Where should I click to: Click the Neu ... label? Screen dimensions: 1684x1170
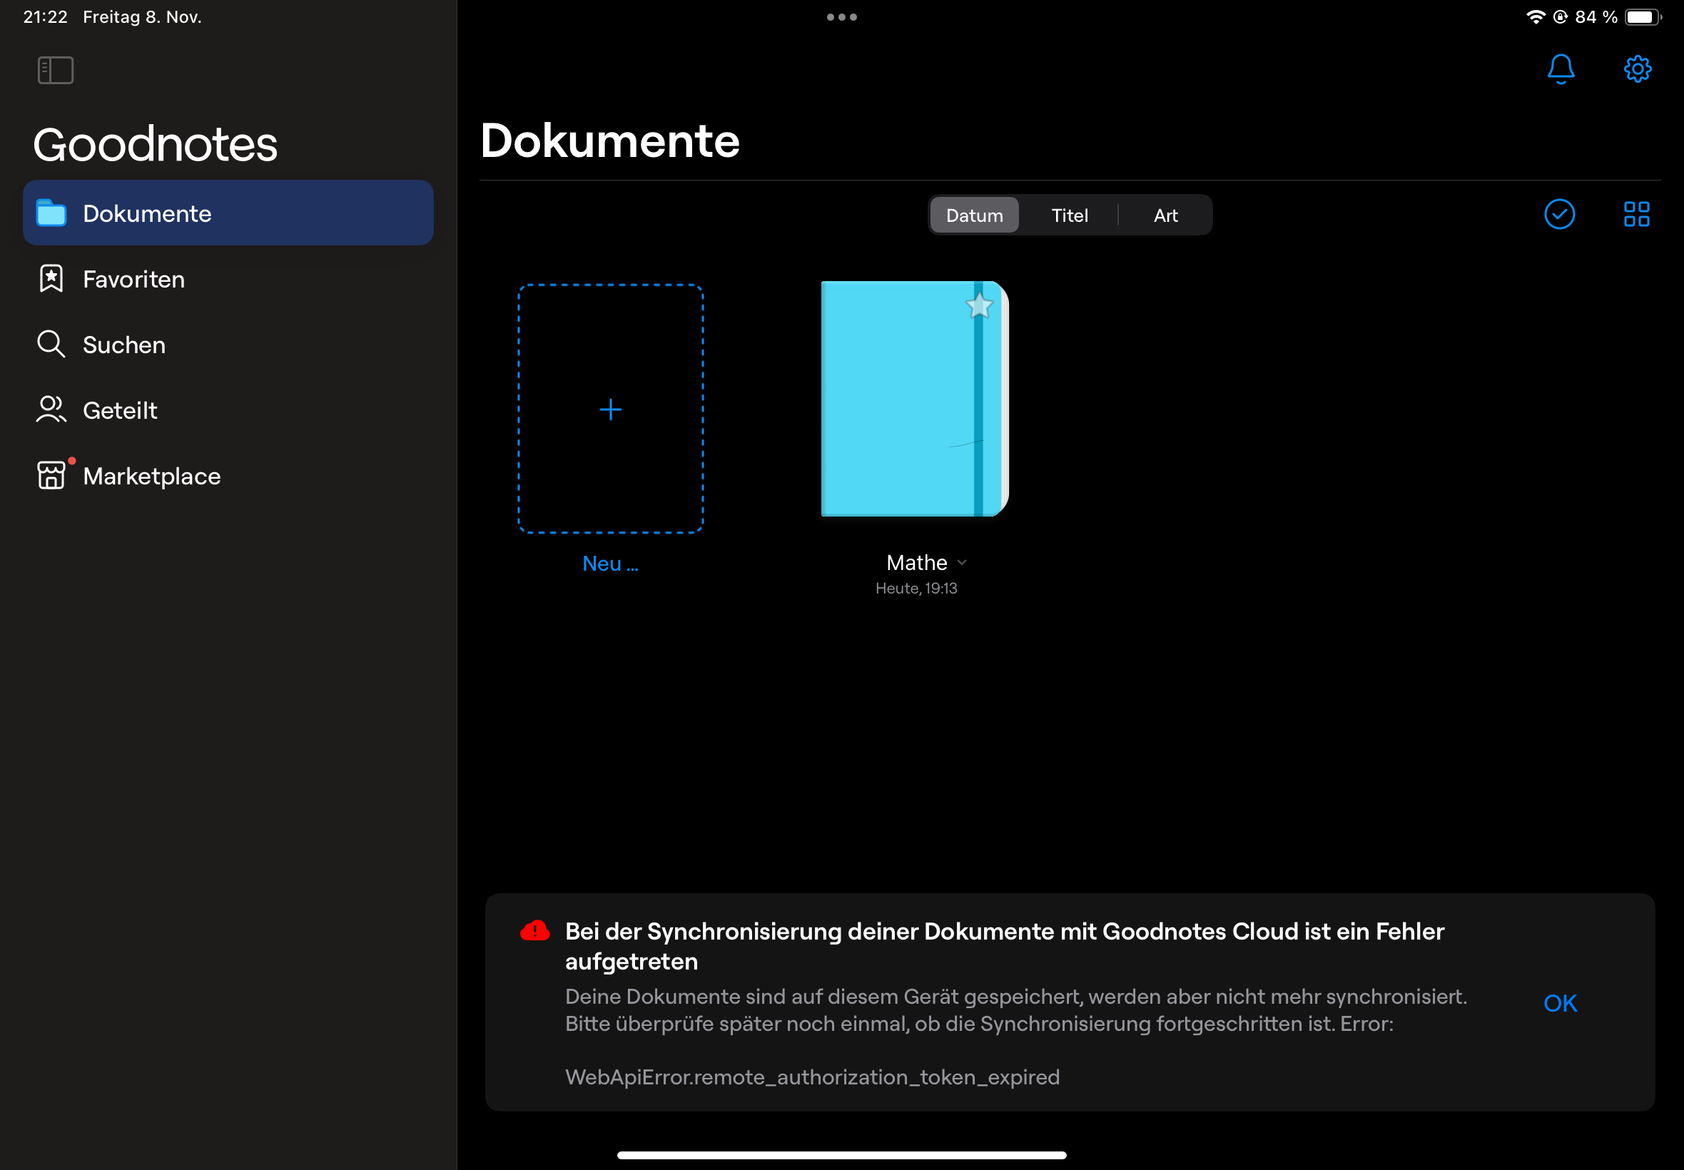pos(610,564)
